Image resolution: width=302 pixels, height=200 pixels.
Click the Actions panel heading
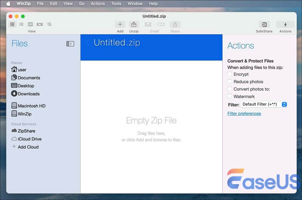click(x=240, y=46)
